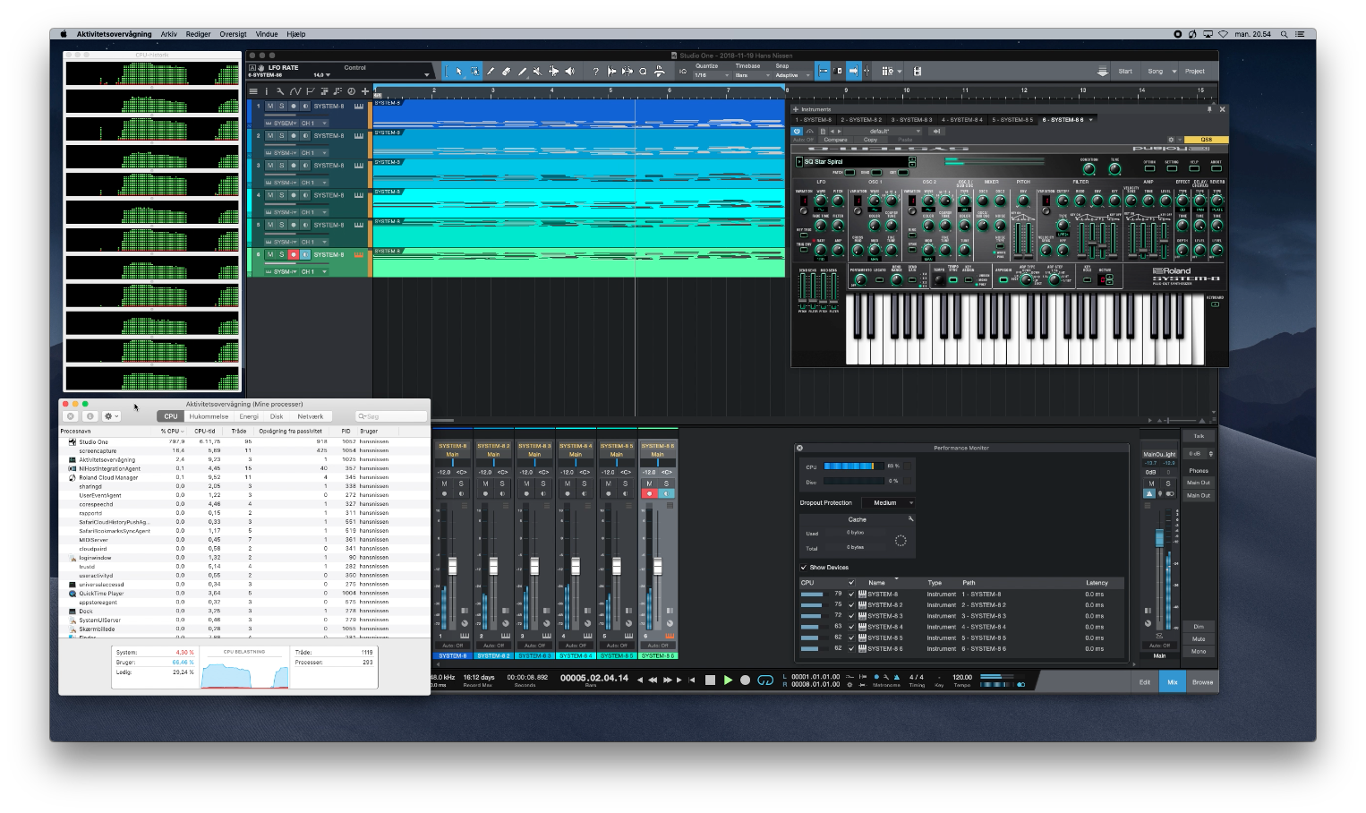Click the Cache wrench icon in Performance Monitor
Viewport: 1366px width, 813px height.
pos(910,519)
